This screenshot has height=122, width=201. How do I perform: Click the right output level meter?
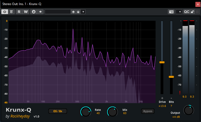pyautogui.click(x=192, y=57)
